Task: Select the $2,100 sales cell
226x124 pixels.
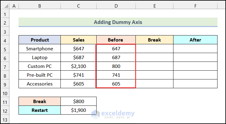Action: point(78,66)
